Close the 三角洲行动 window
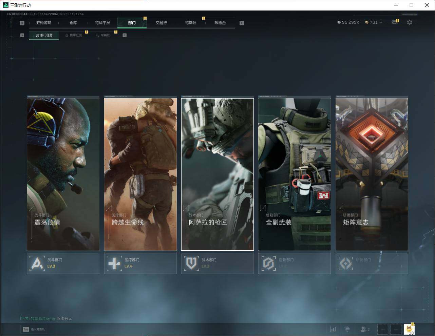The width and height of the screenshot is (435, 336). [427, 5]
